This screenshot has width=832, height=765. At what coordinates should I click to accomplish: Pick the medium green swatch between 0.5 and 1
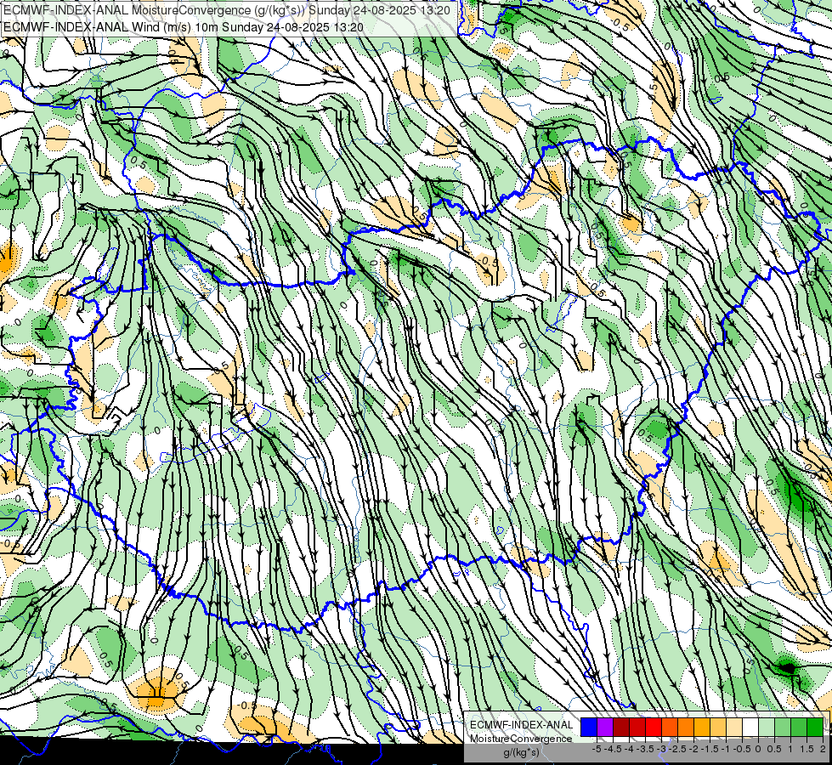point(783,728)
